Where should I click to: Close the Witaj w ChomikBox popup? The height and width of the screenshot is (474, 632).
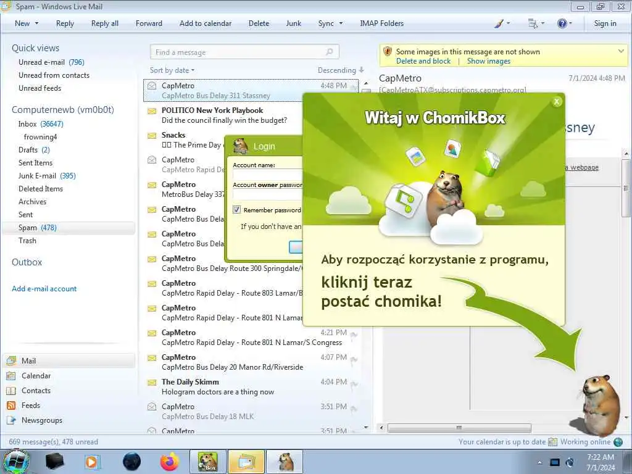[x=557, y=102]
